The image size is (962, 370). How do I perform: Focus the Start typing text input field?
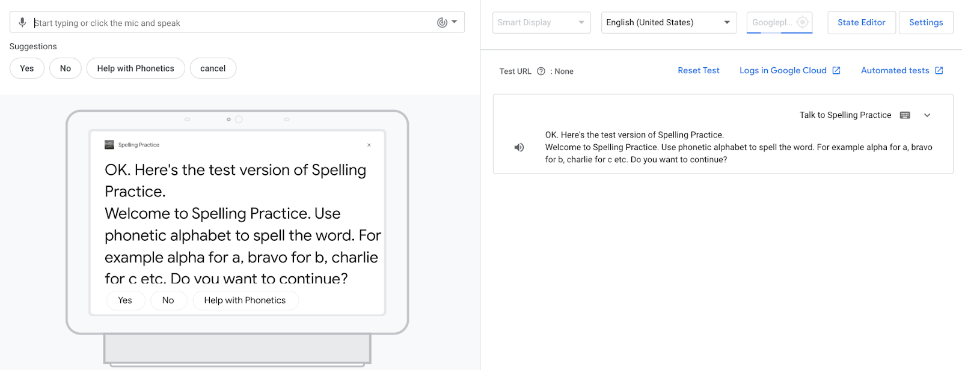(228, 23)
